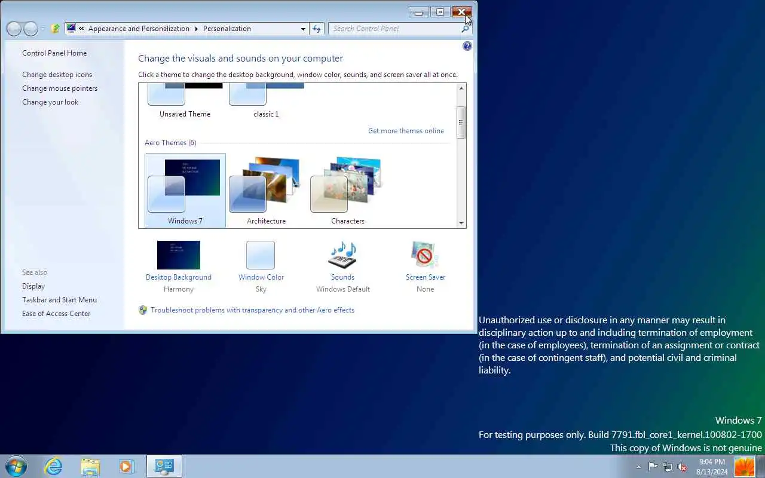The image size is (765, 478).
Task: Open Windows Explorer folder in taskbar
Action: coord(90,466)
